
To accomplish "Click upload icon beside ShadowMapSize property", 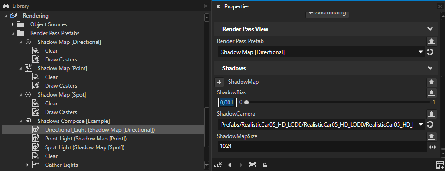I will [431, 136].
